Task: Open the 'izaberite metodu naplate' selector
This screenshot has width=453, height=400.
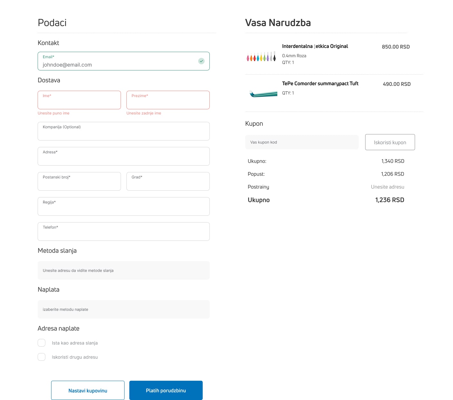Action: [124, 309]
